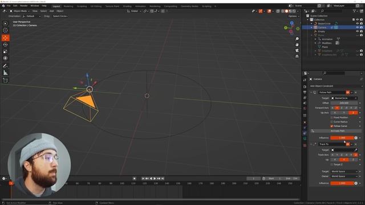Open the Output properties tab icon
Screen dimensions: 365x205
(305, 92)
